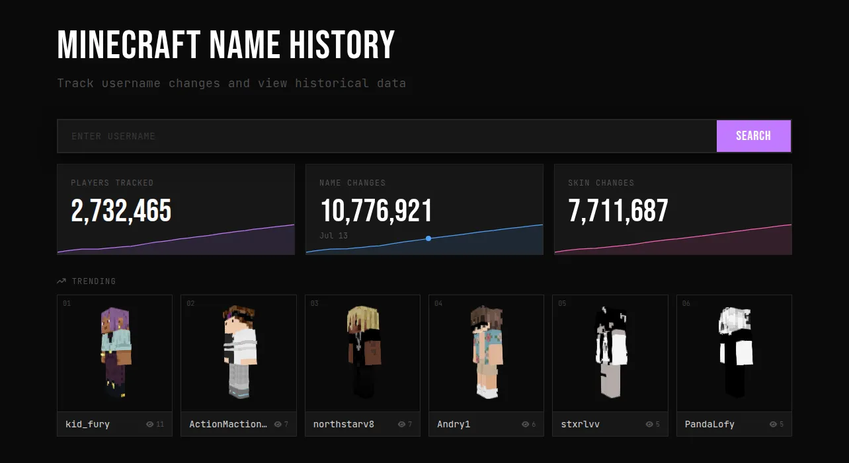Click the Search button

754,136
